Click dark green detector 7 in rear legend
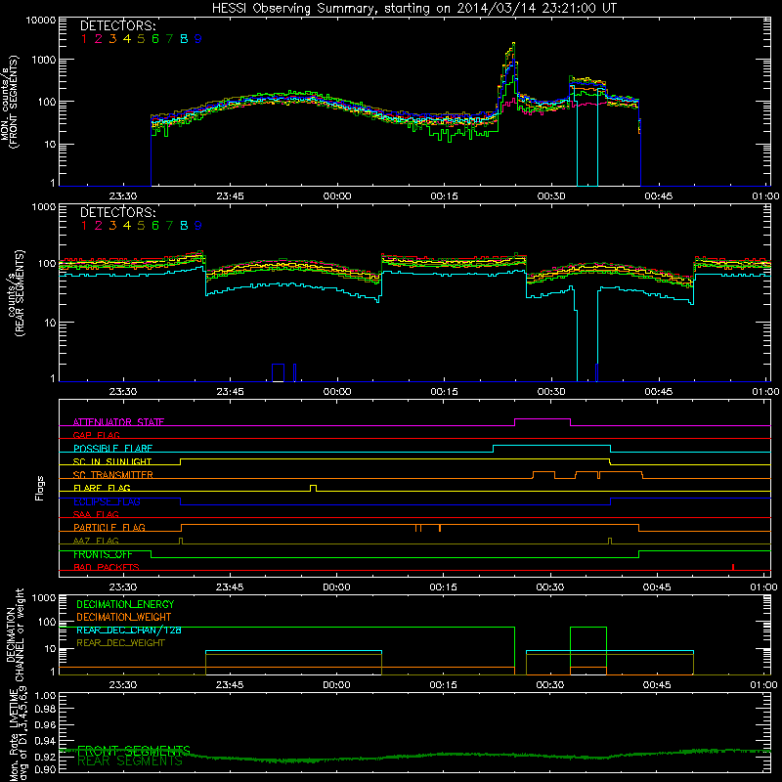Image resolution: width=782 pixels, height=782 pixels. click(169, 226)
